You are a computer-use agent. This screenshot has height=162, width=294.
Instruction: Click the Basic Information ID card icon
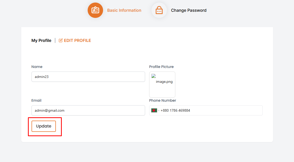click(95, 10)
